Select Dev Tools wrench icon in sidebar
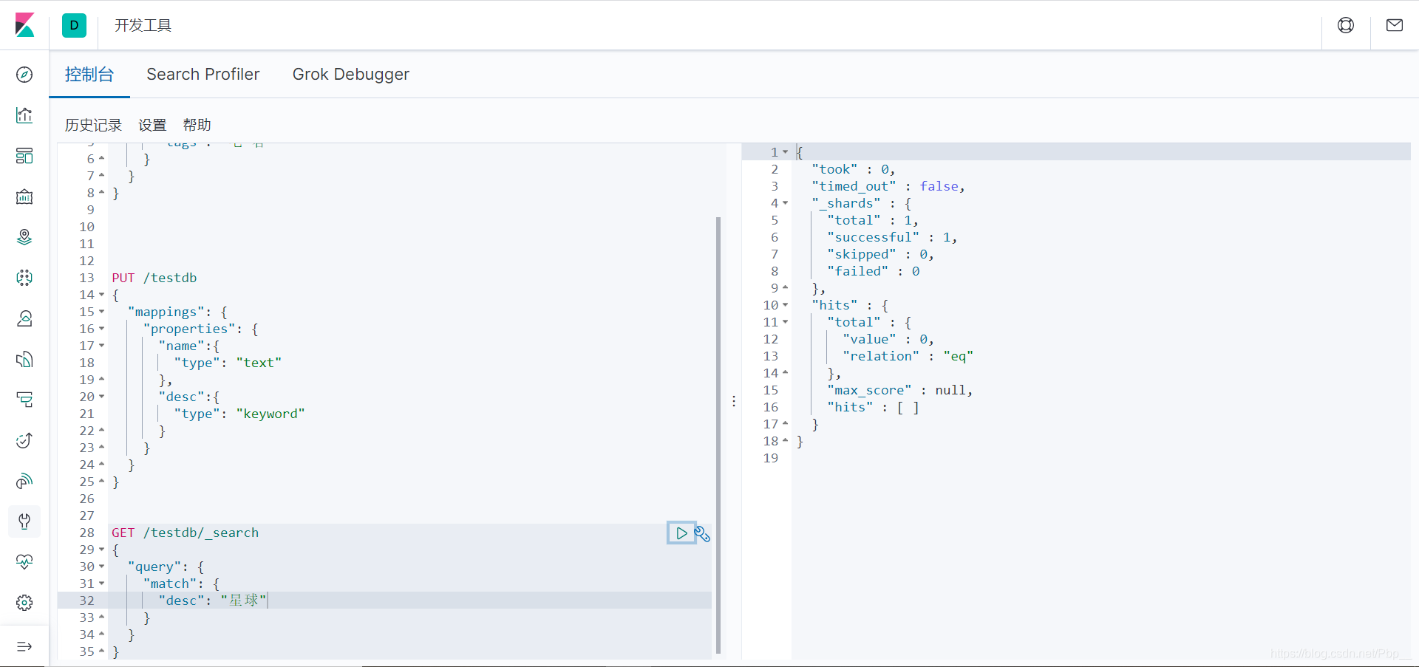 point(24,521)
